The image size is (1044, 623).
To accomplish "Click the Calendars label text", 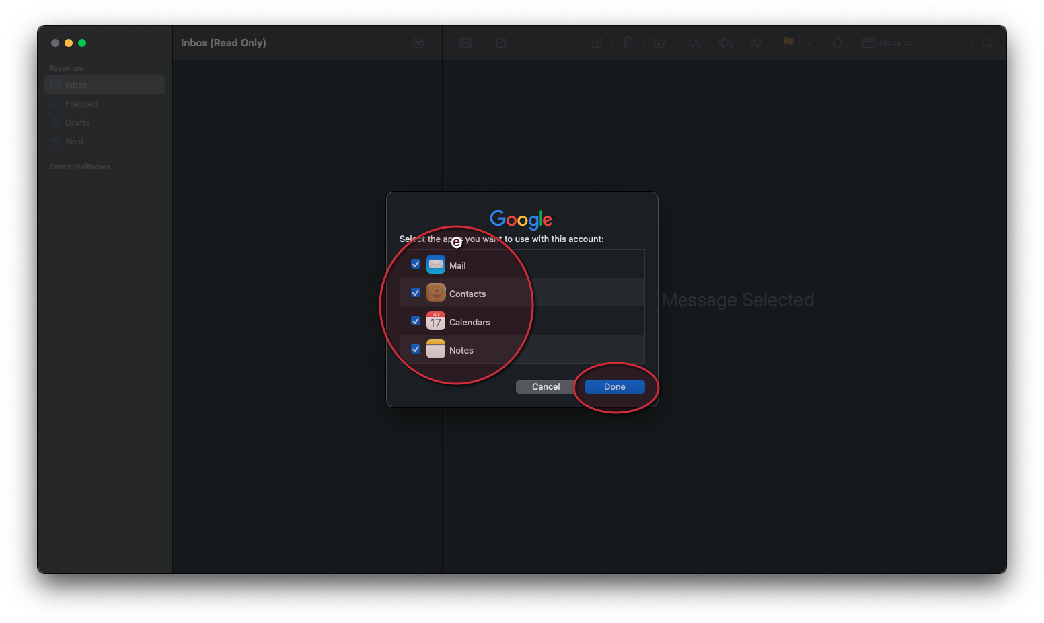I will point(470,322).
